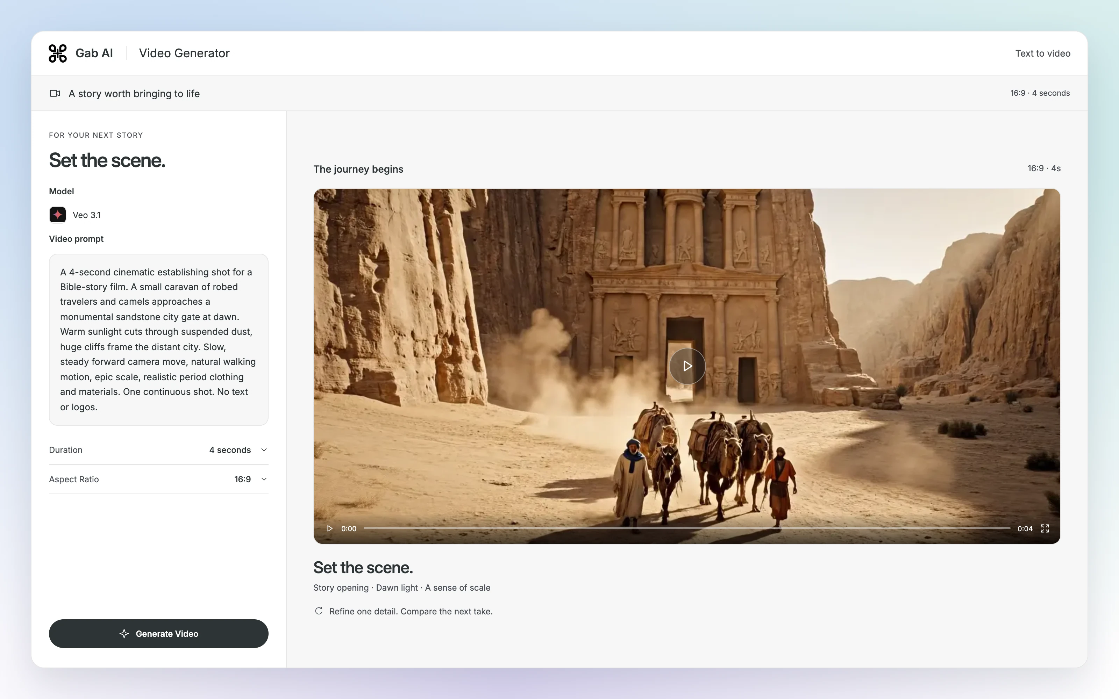Click the Veo 3.1 model name
The image size is (1119, 699).
(86, 215)
